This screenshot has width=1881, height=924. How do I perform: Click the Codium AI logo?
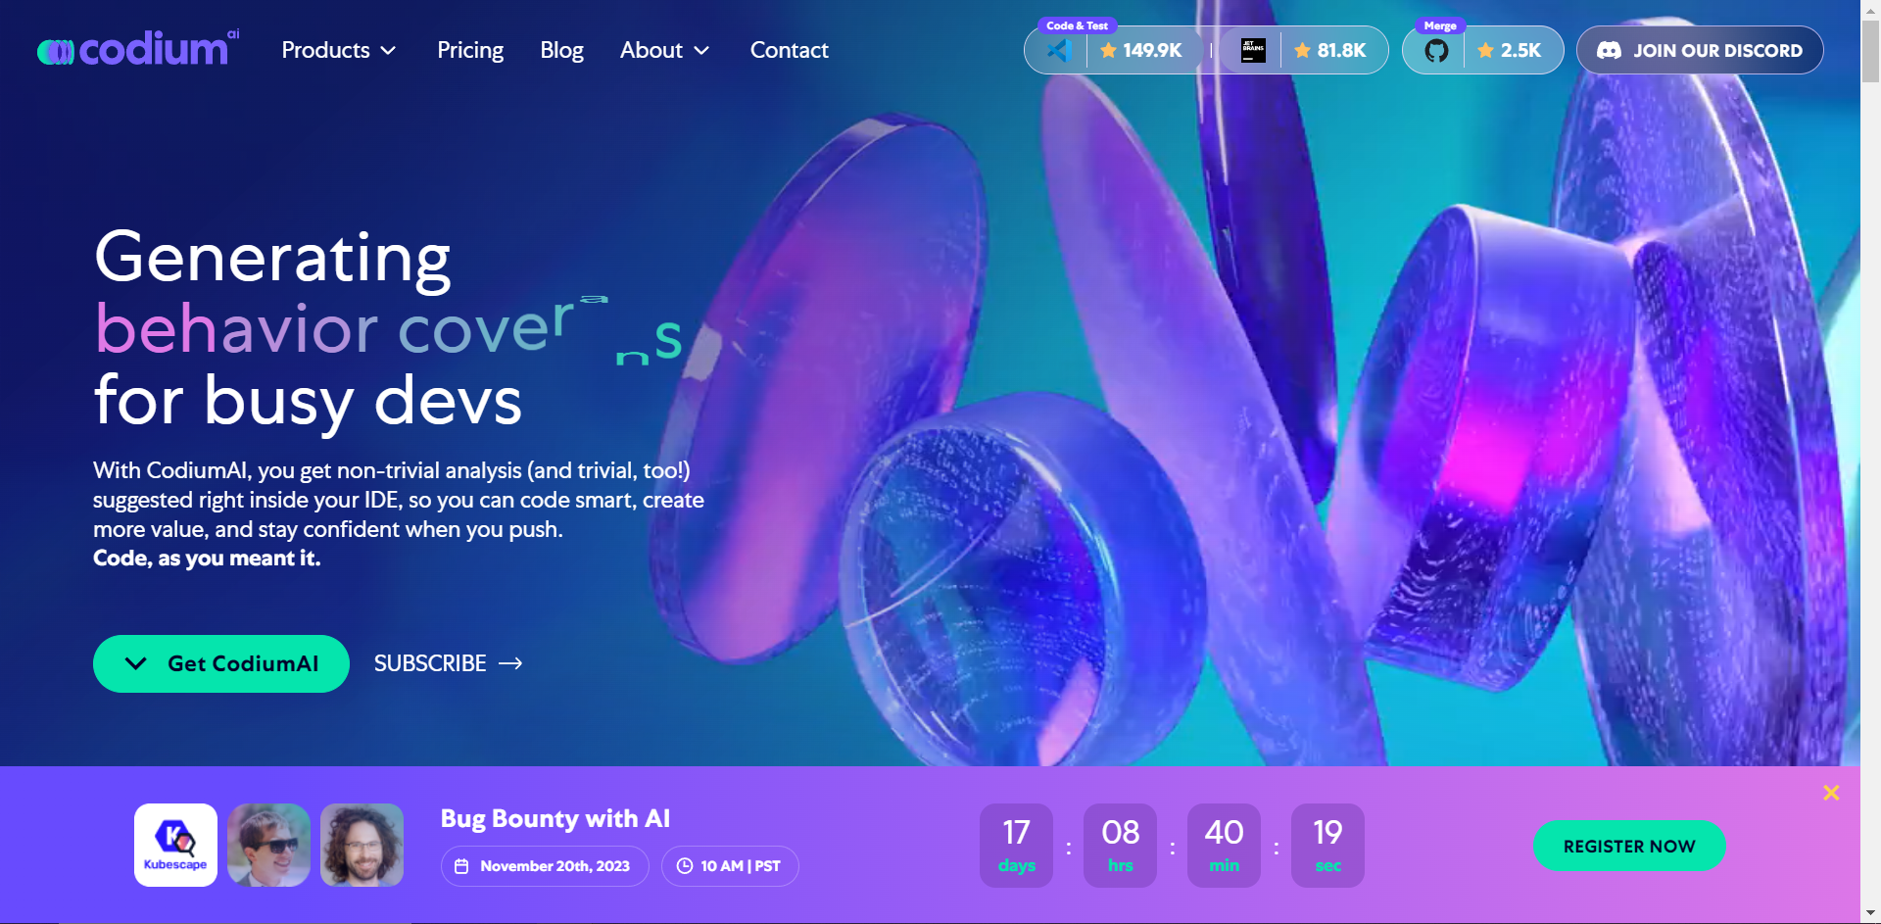click(x=138, y=48)
